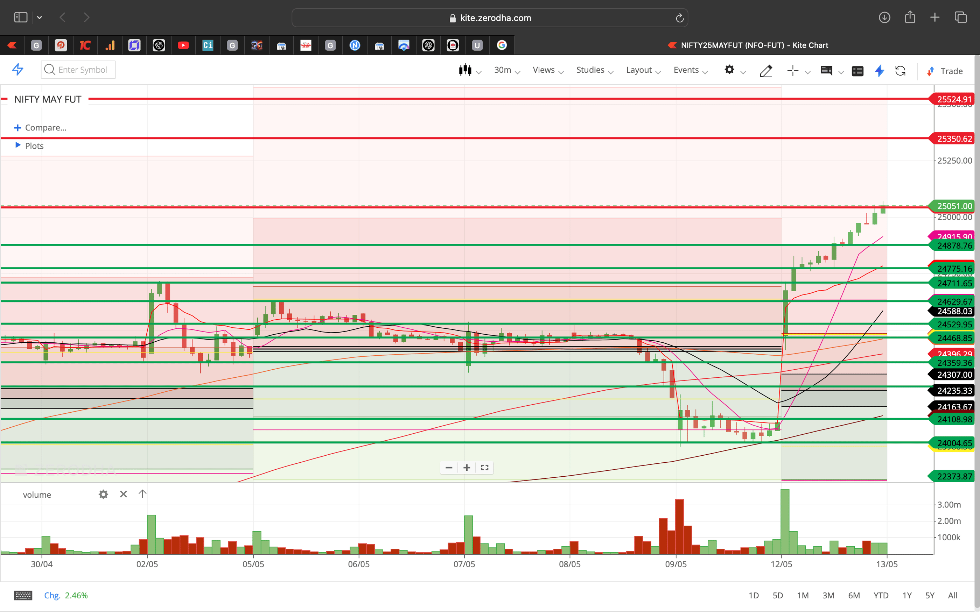Show keyboard shortcuts via keyboard icon

tap(23, 596)
